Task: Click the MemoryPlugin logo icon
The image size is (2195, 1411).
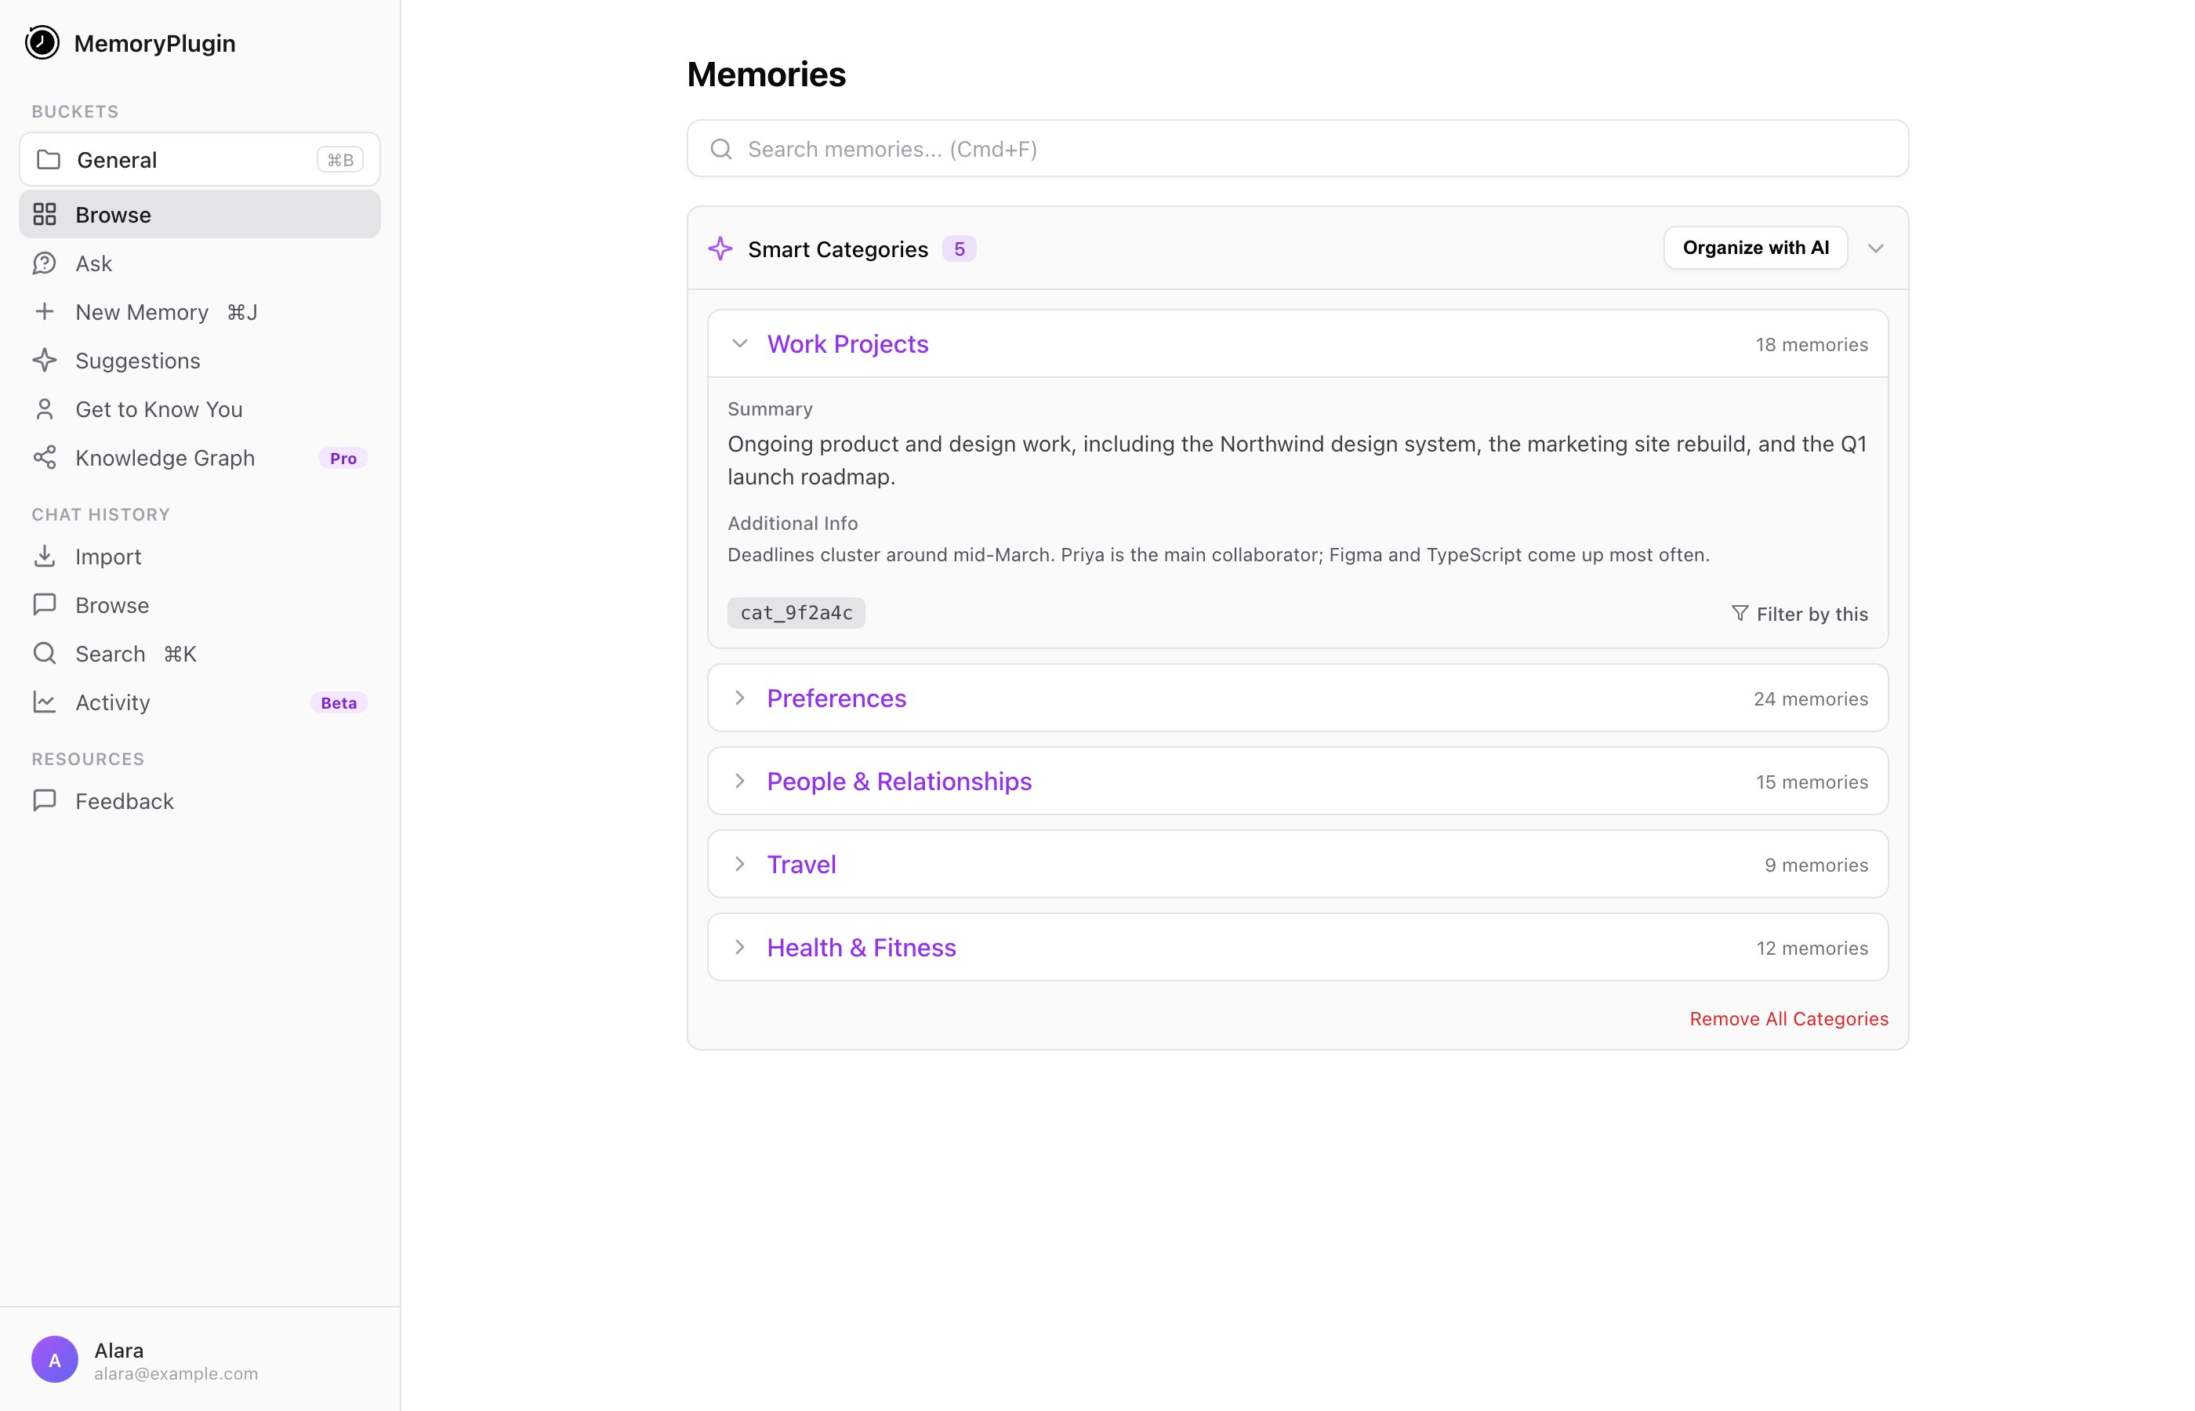Action: tap(42, 43)
